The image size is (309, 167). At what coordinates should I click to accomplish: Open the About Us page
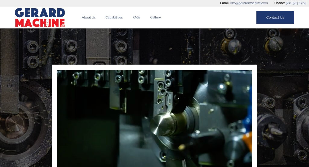[89, 17]
